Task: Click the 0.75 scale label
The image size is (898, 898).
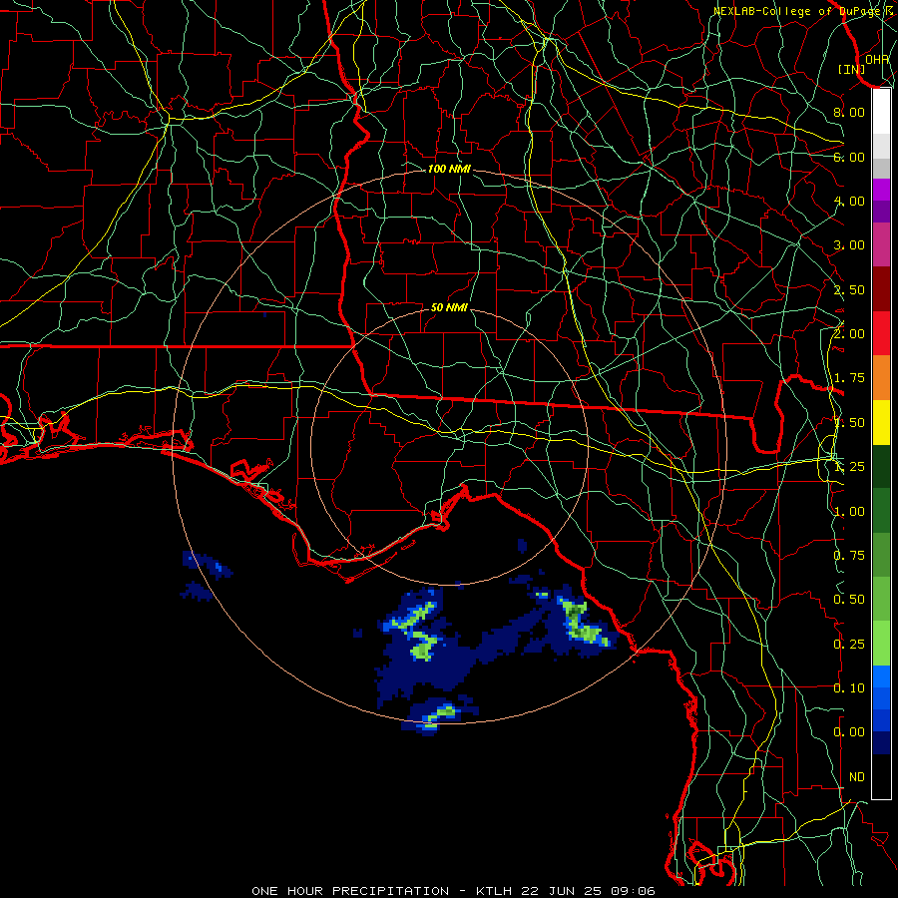Action: point(849,556)
